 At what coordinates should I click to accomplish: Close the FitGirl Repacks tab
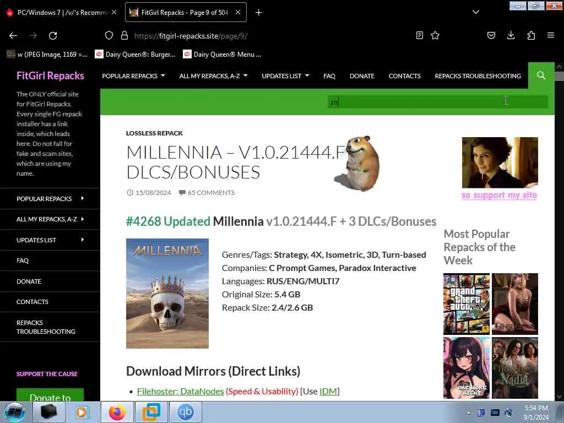pos(238,12)
